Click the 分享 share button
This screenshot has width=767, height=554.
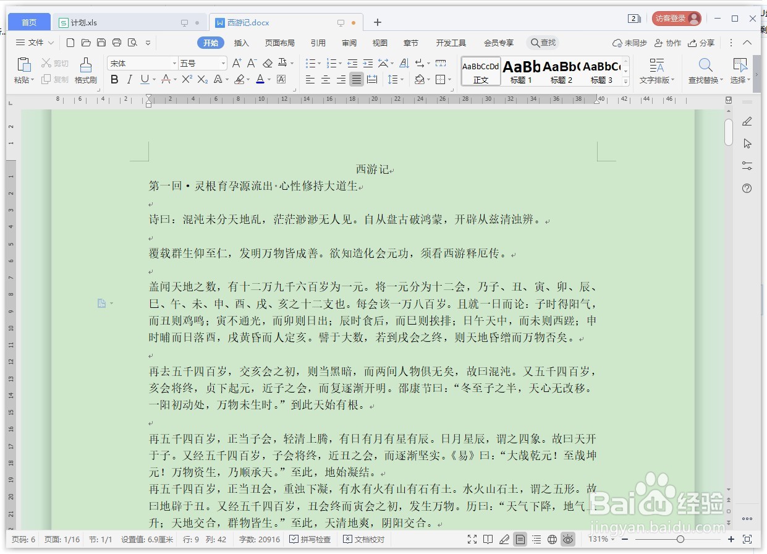(701, 43)
